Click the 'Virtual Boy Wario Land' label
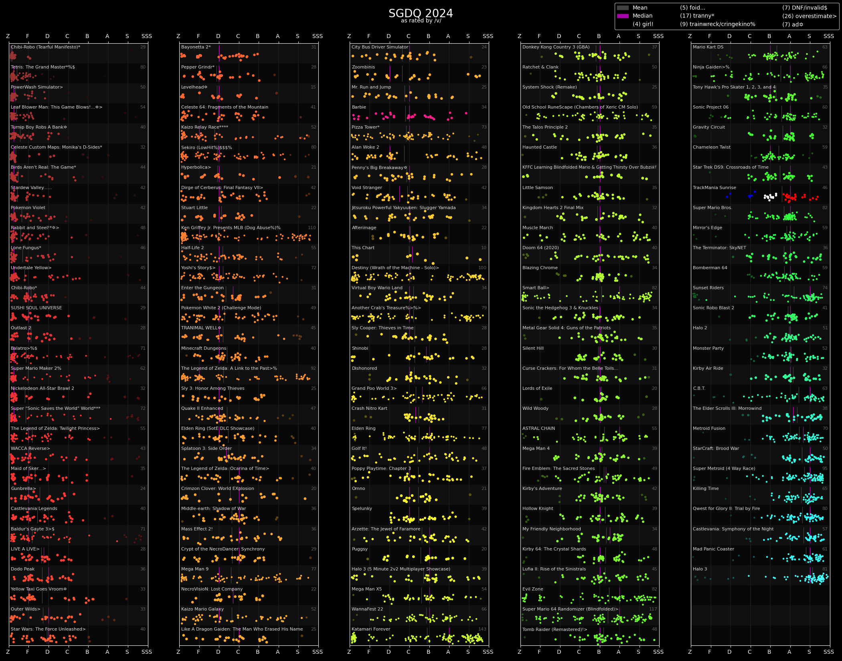Image resolution: width=842 pixels, height=661 pixels. click(x=377, y=288)
